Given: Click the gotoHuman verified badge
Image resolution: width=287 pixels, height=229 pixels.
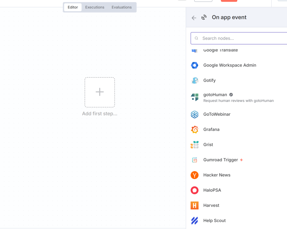Looking at the screenshot, I should (231, 95).
